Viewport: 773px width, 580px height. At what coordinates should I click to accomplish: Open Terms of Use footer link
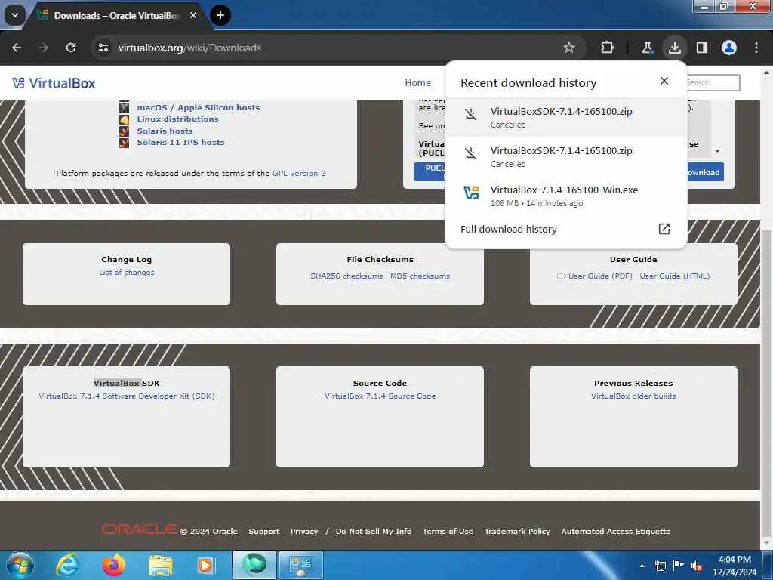[448, 531]
